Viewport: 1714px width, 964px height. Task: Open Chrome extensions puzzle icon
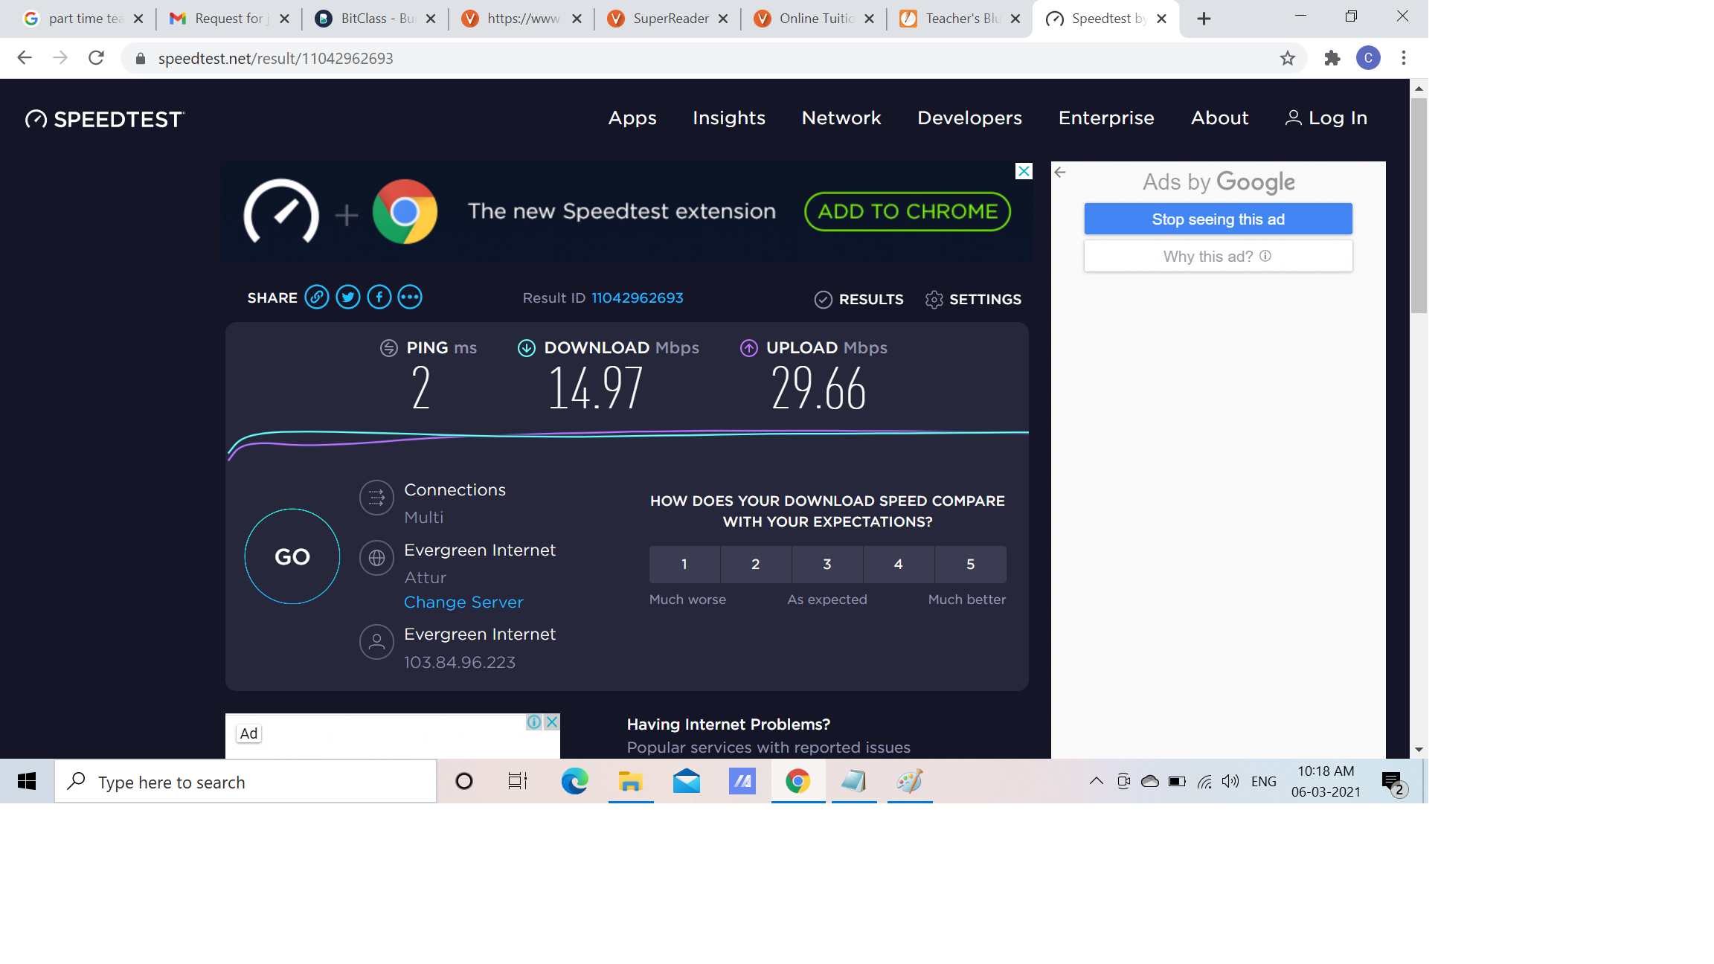(x=1332, y=58)
